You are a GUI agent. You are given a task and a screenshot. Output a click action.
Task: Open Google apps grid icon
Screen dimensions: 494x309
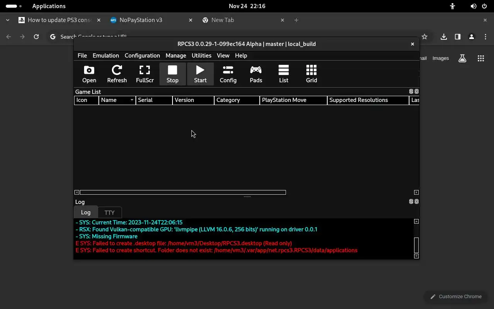coord(481,58)
